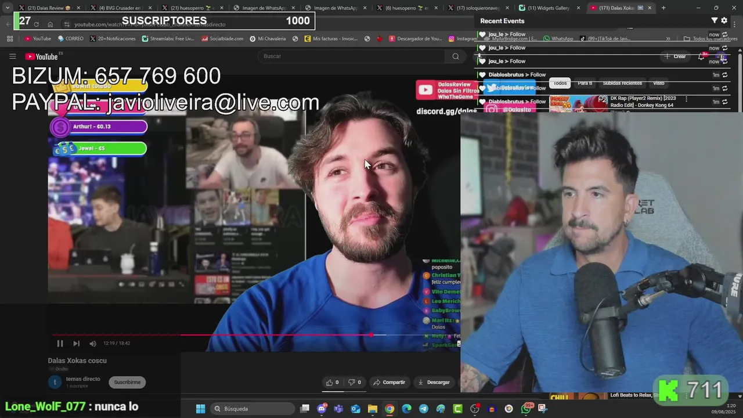The image size is (743, 418).
Task: Click the Dalas Xokas coscu video title
Action: pyautogui.click(x=77, y=361)
